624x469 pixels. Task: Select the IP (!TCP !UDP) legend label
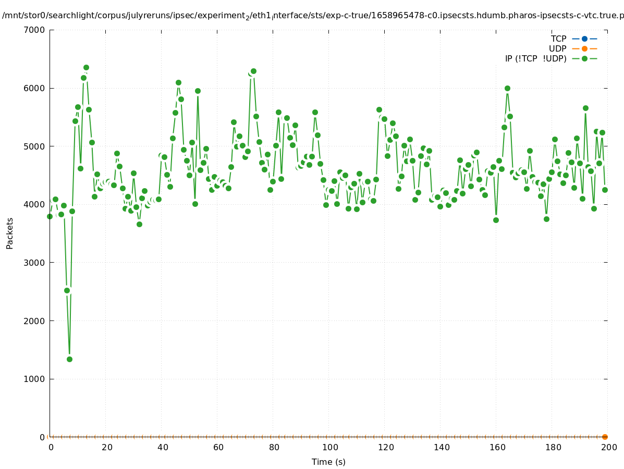coord(535,58)
